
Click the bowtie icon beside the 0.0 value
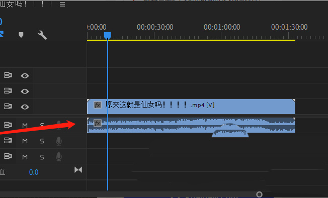[78, 170]
